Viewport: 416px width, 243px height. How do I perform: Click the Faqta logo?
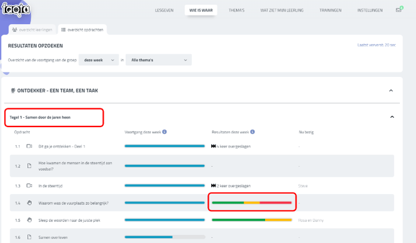16,9
